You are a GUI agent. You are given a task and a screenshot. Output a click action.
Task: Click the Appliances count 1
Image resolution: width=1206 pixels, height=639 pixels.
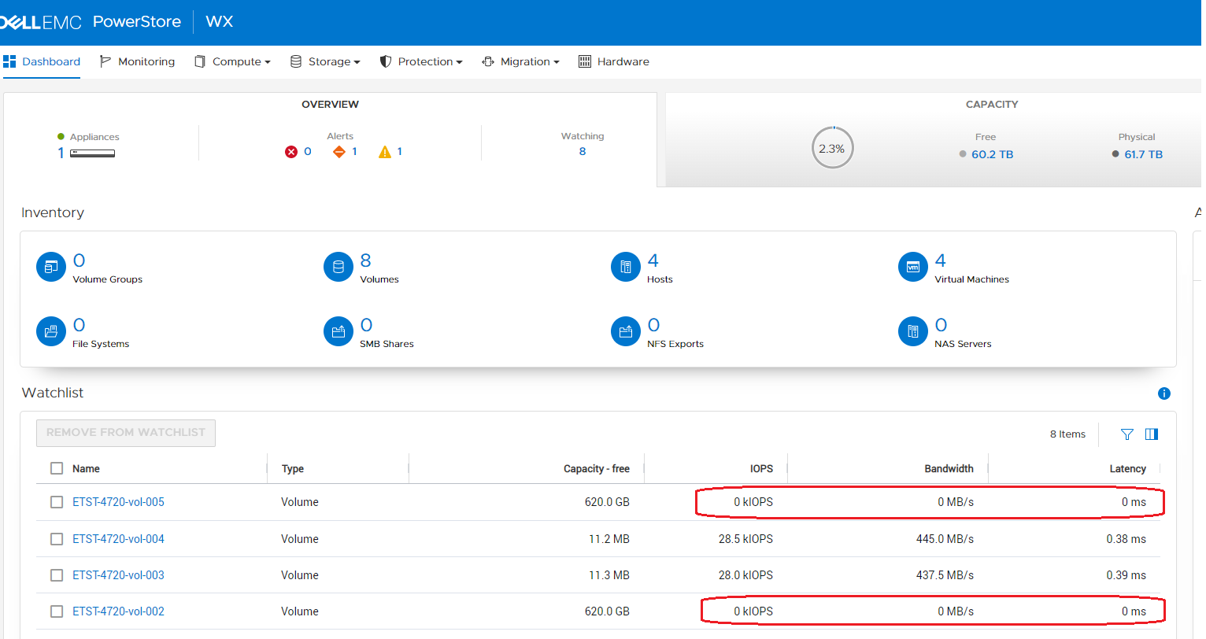tap(61, 153)
